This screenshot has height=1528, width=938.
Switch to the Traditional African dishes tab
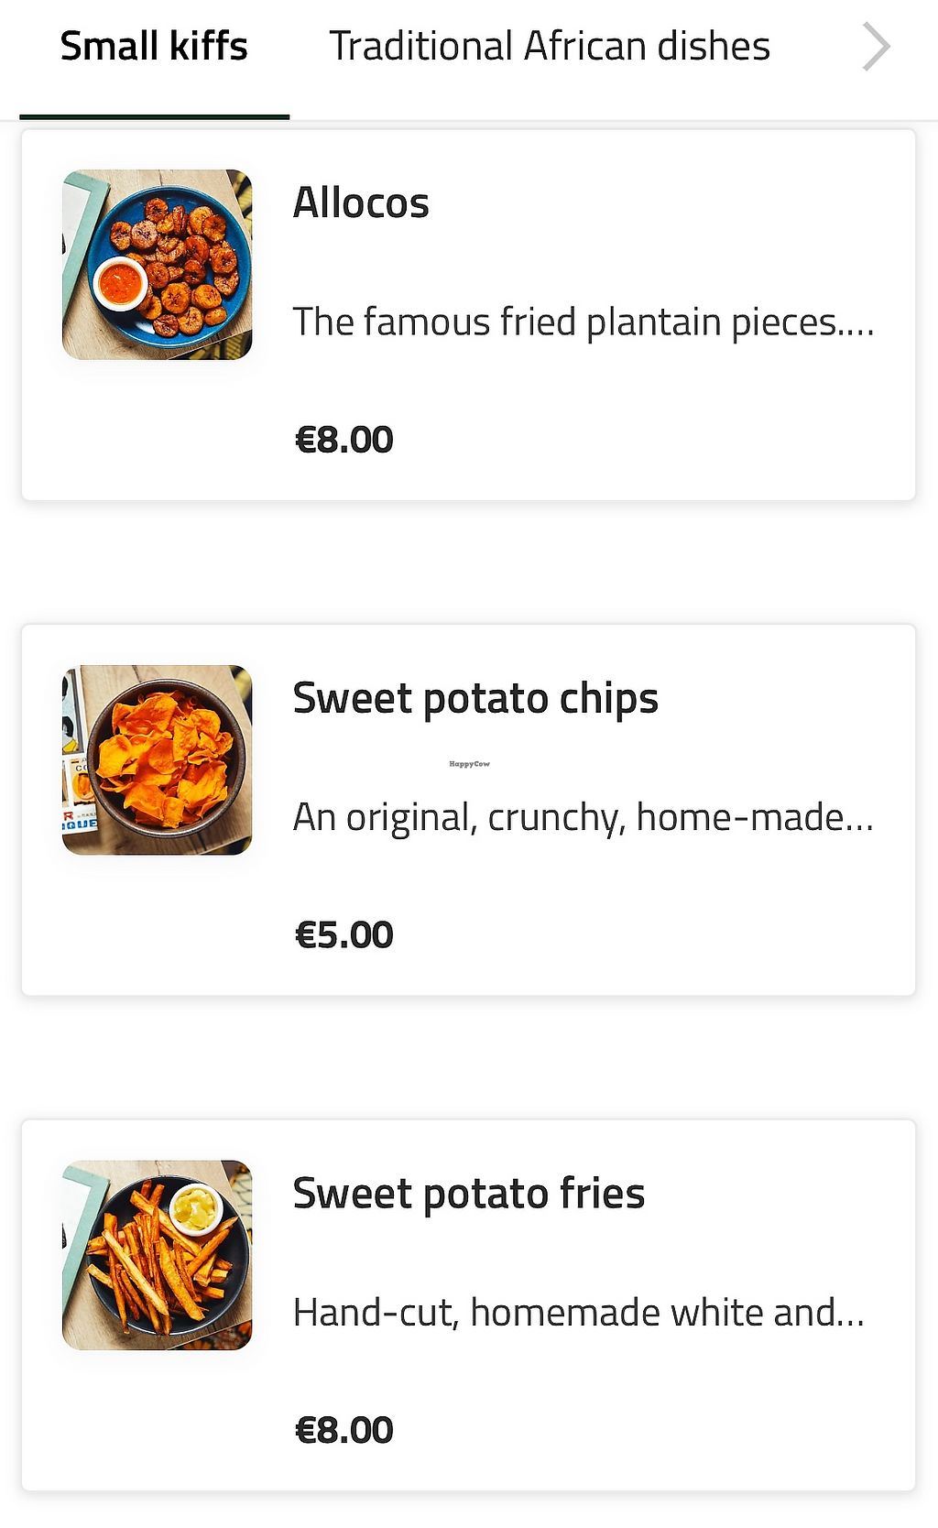coord(549,46)
